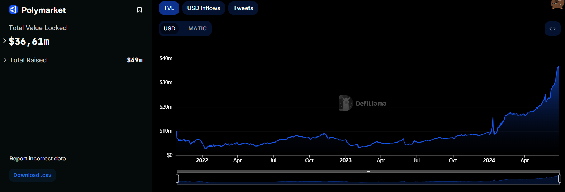565x192 pixels.
Task: Switch chart denomination to MATIC
Action: 198,28
